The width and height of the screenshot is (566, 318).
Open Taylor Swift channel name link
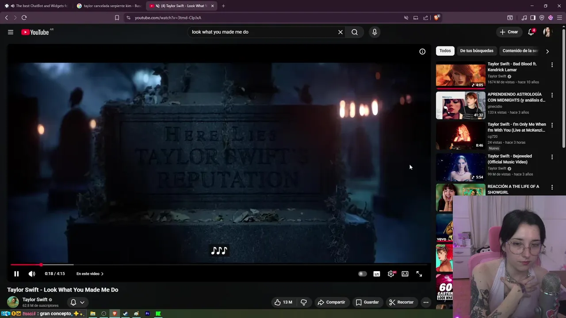(35, 299)
